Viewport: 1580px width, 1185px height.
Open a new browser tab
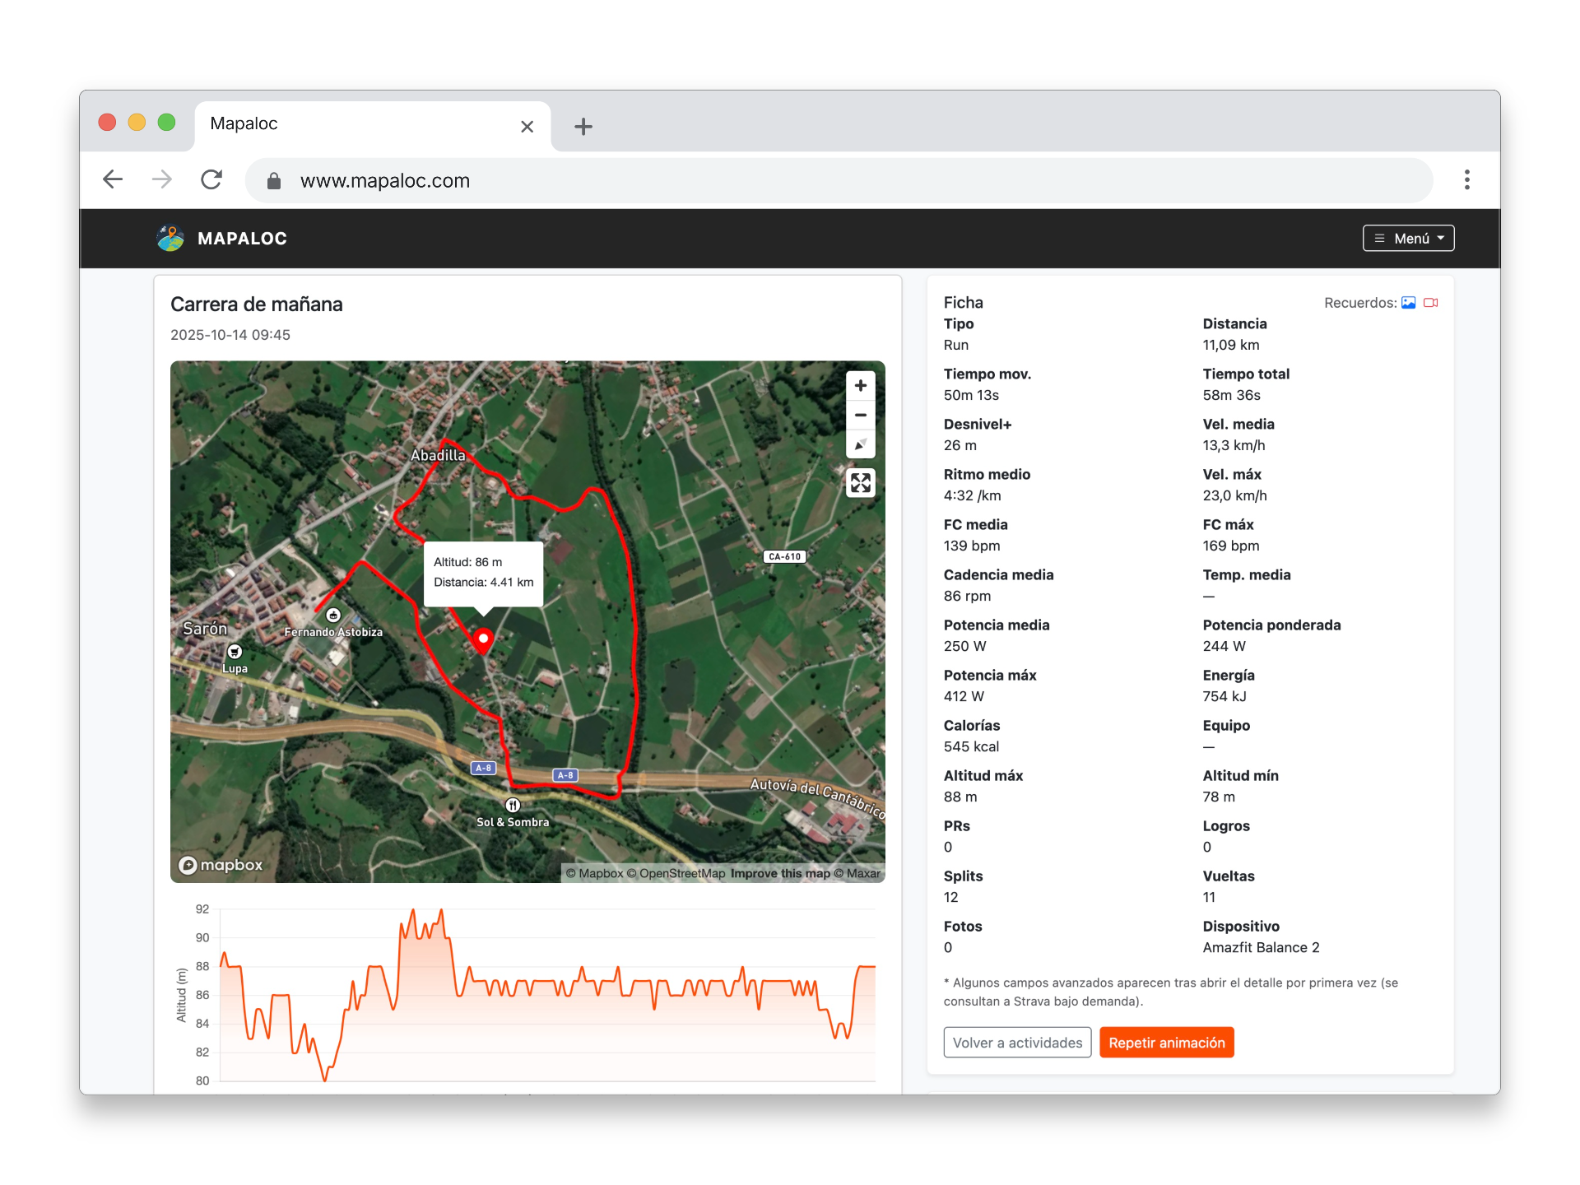(583, 127)
